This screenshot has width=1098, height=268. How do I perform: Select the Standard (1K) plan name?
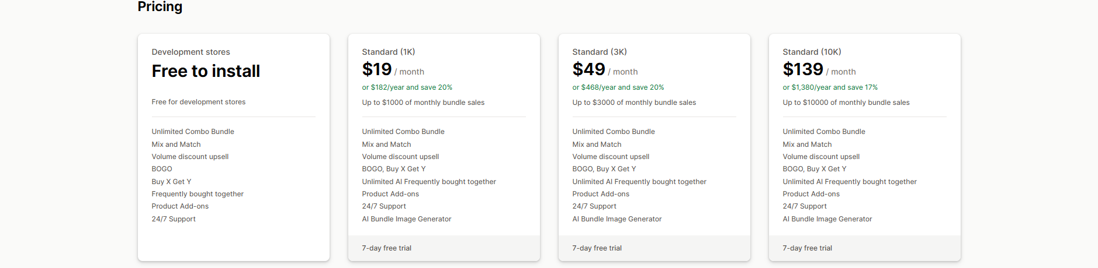pos(388,52)
